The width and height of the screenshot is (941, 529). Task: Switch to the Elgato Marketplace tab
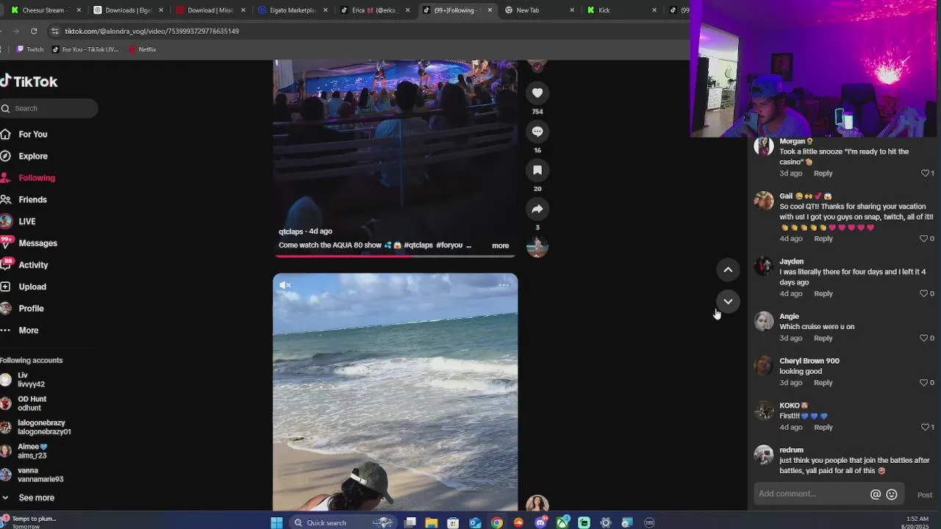pos(292,10)
